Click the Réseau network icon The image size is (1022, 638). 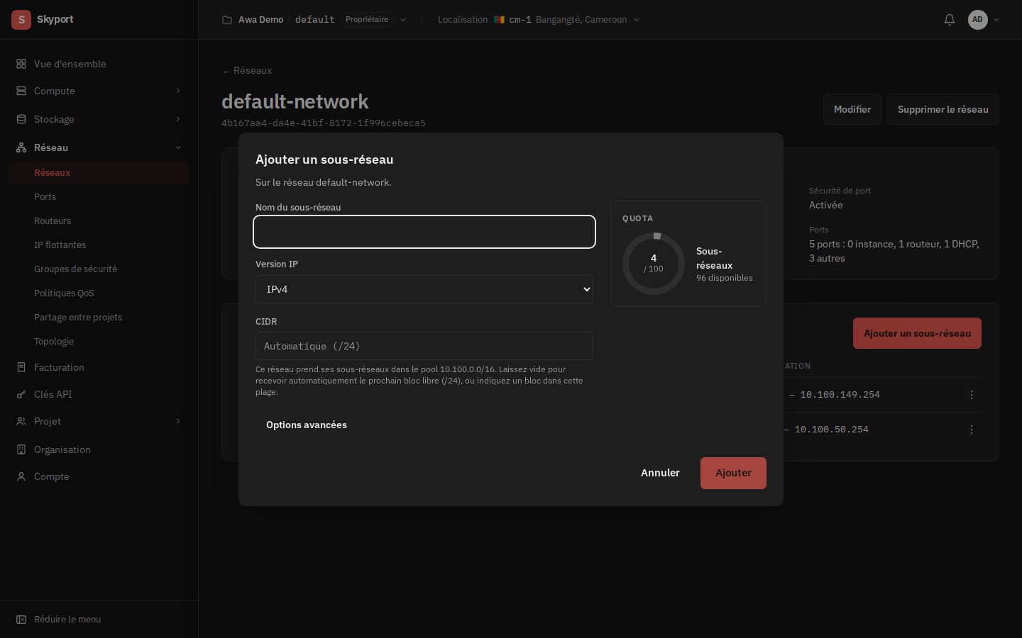[21, 147]
